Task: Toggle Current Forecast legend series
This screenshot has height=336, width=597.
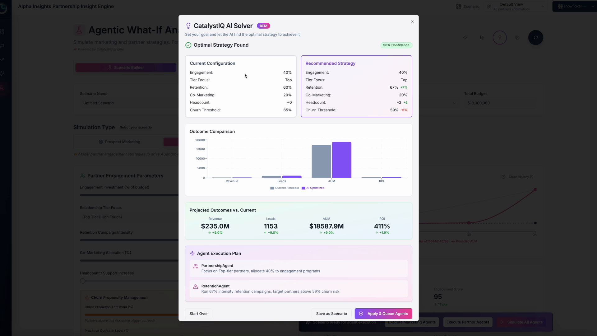Action: click(x=284, y=188)
